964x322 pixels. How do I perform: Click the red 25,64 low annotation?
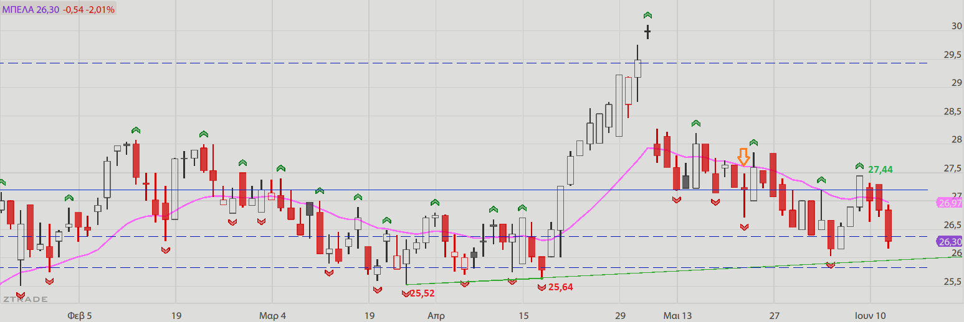pos(560,287)
